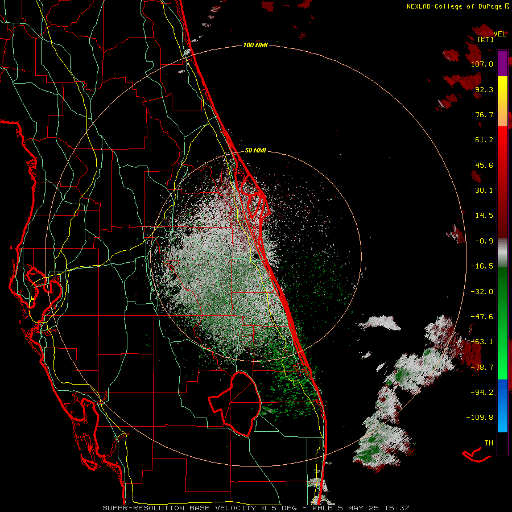Pick the gray near-zero segment of color bar
Image resolution: width=512 pixels, height=512 pixels.
502,253
